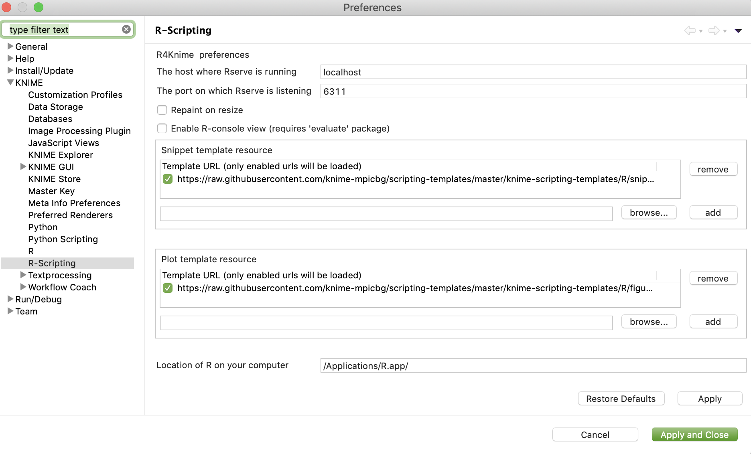
Task: Browse for a snippet template file
Action: (x=649, y=213)
